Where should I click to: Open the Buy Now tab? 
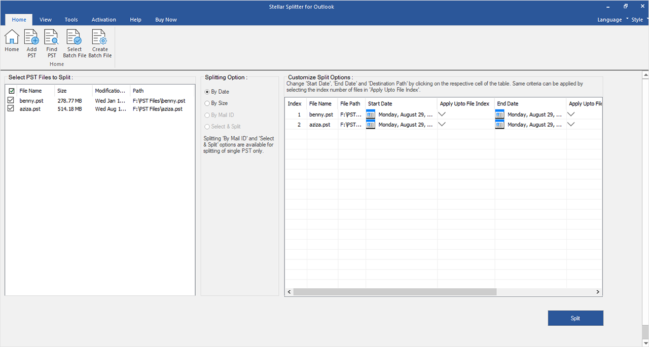pos(166,20)
